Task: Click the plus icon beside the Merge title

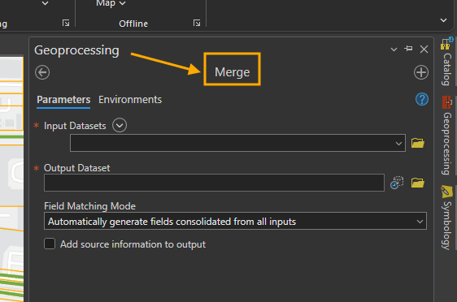Action: click(x=421, y=72)
